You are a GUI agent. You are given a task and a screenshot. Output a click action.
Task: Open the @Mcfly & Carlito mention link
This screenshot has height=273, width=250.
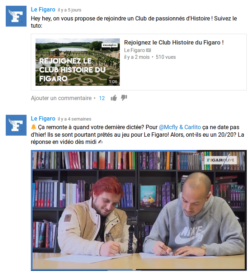click(x=180, y=127)
